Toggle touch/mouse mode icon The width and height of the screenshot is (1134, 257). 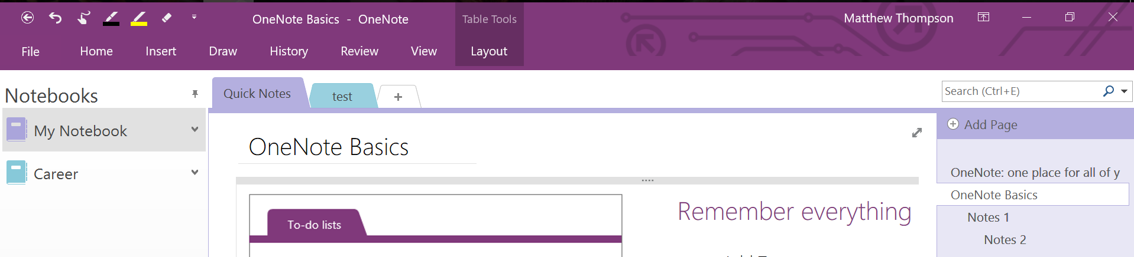point(83,18)
